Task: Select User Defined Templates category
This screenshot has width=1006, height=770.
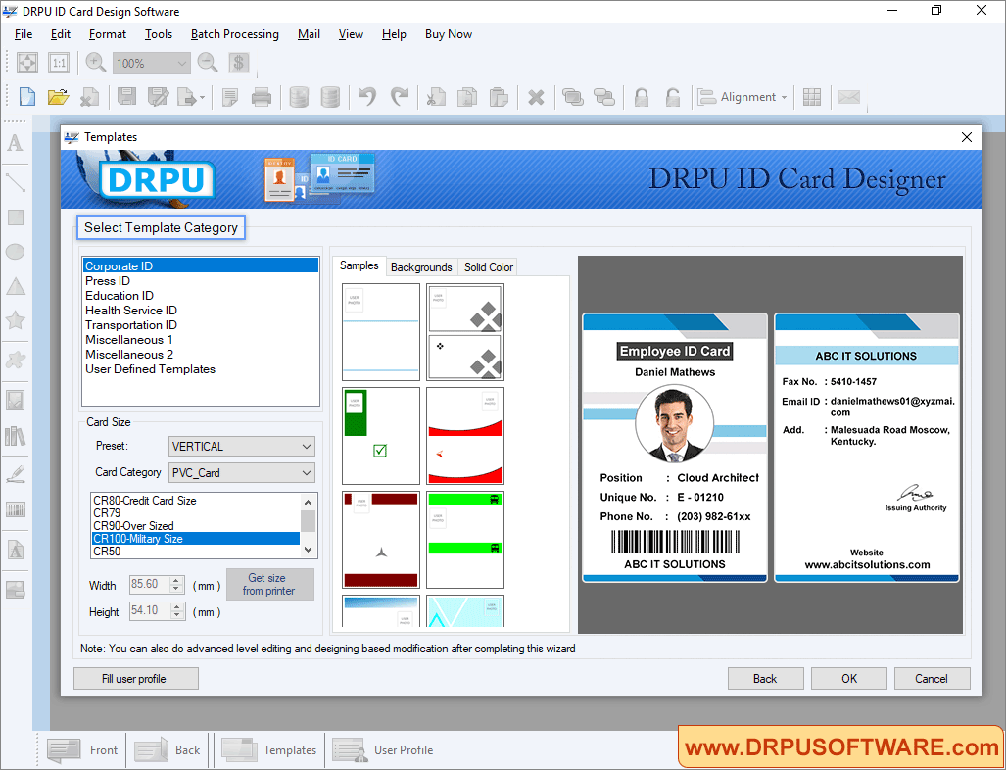Action: pos(200,369)
